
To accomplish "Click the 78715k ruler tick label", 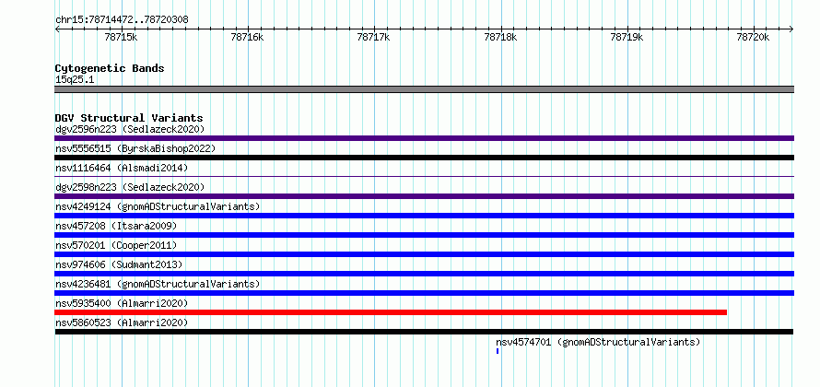I will pyautogui.click(x=122, y=37).
